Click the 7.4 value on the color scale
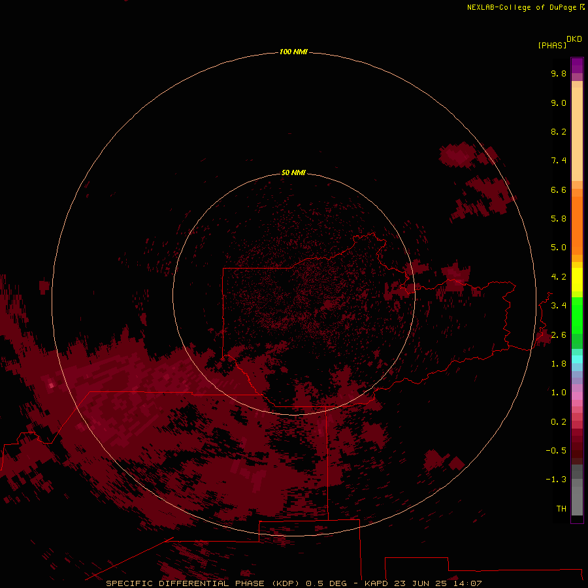 coord(559,161)
